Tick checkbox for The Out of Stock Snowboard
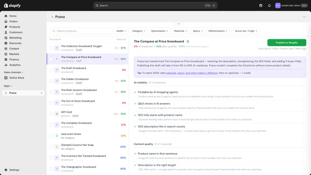 coord(51,103)
